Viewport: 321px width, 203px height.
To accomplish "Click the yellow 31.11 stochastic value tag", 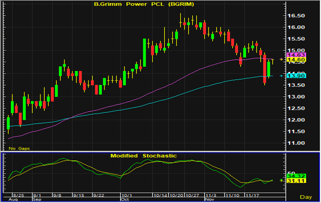I will (295, 181).
